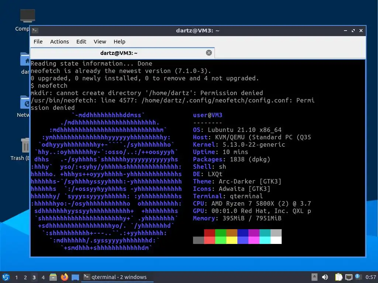Click the 'CPU: AMD Ryzen 7 5800X' line
The width and height of the screenshot is (378, 283).
point(252,203)
